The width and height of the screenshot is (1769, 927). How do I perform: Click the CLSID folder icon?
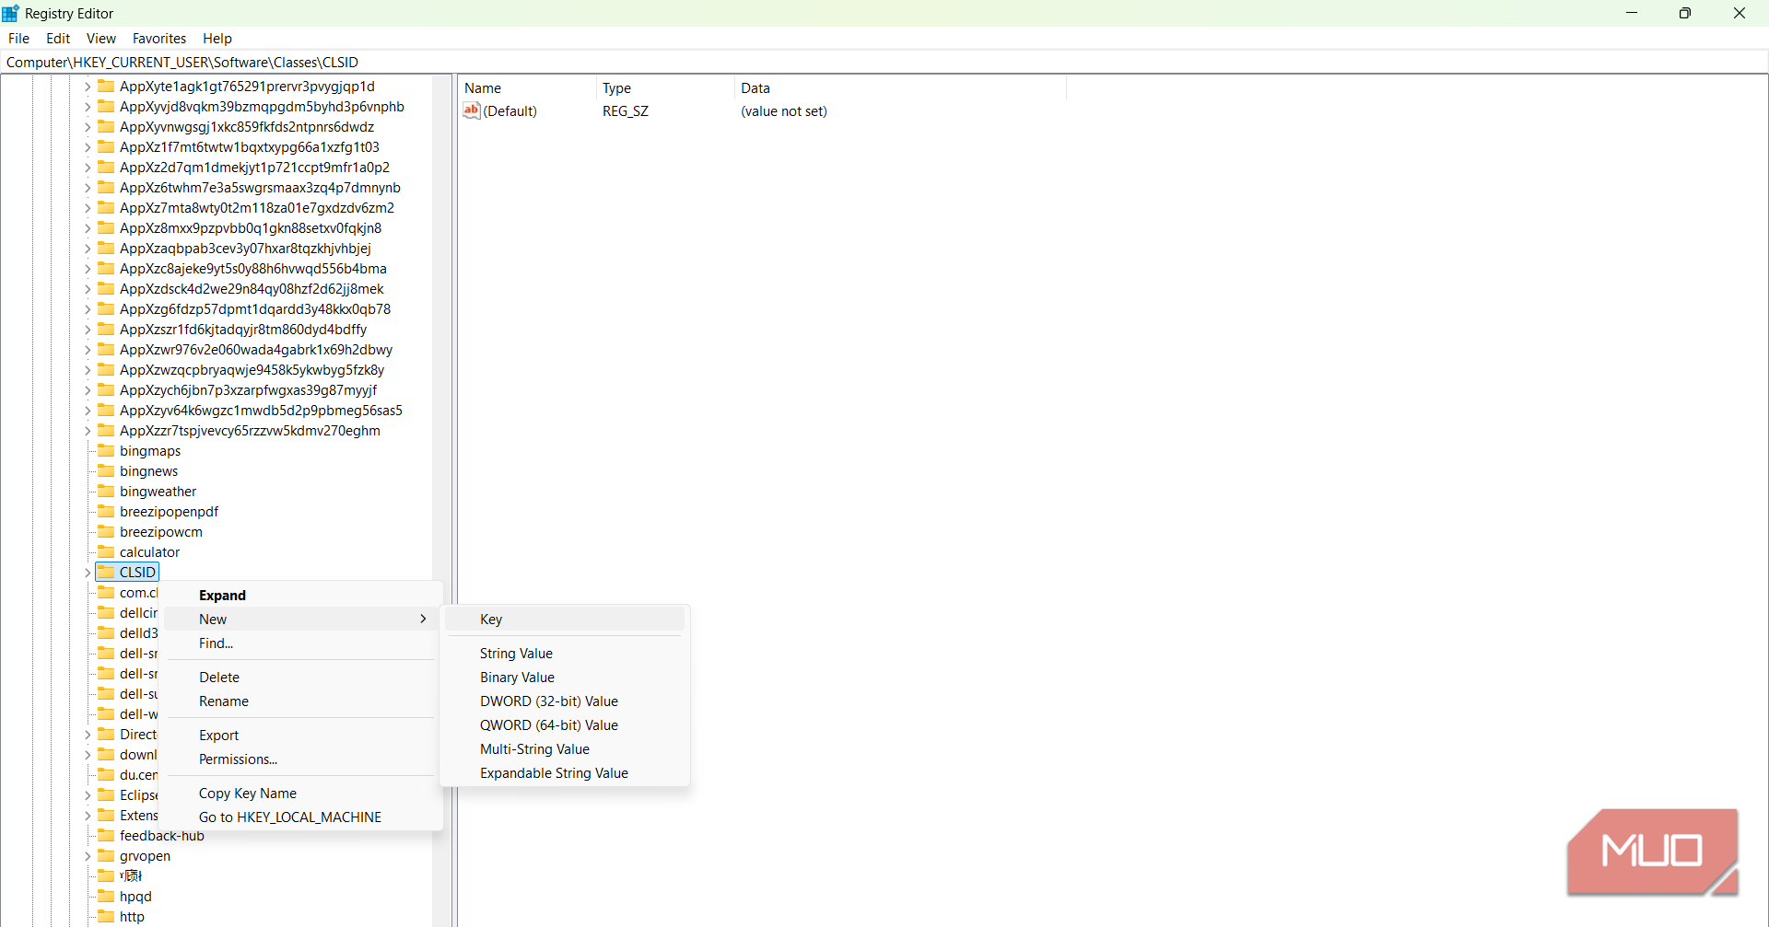[106, 572]
